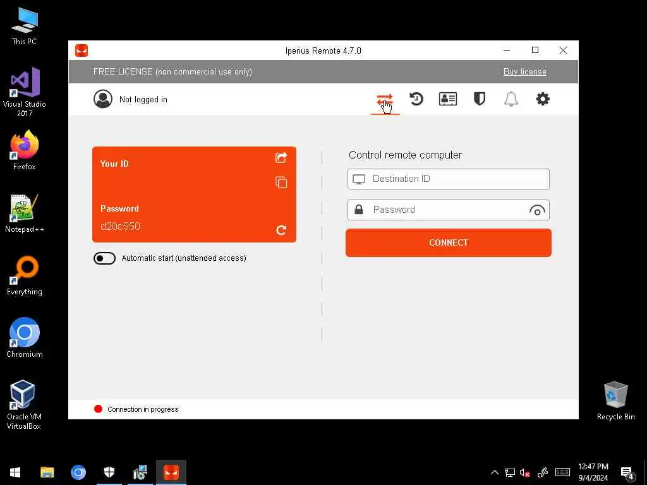Select the Recycle Bin desktop icon
This screenshot has height=485, width=647.
pyautogui.click(x=615, y=401)
